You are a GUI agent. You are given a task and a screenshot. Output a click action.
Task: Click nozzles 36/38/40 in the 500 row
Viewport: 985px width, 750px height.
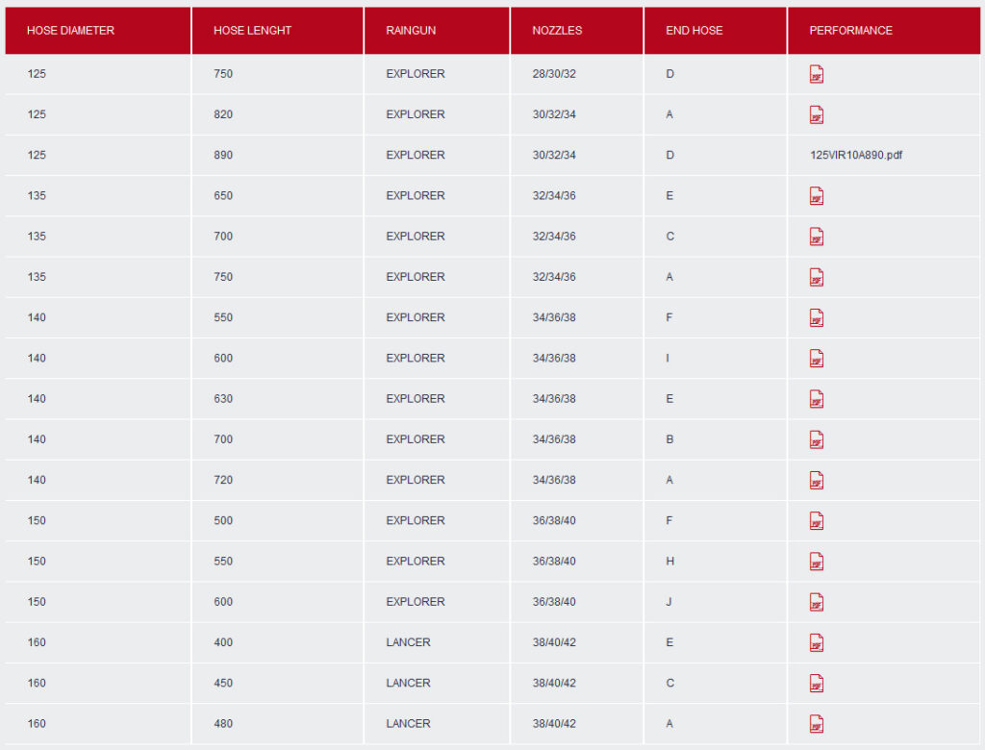tap(554, 521)
